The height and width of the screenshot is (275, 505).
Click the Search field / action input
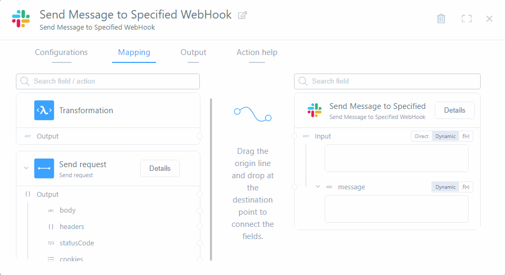[108, 81]
